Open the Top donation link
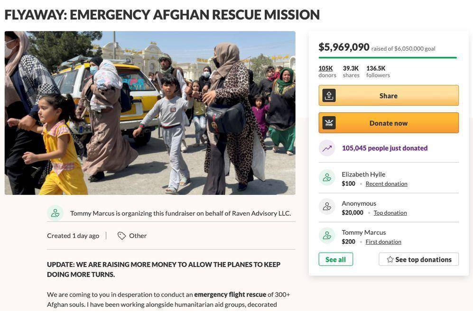Image resolution: width=473 pixels, height=319 pixels. pos(390,212)
